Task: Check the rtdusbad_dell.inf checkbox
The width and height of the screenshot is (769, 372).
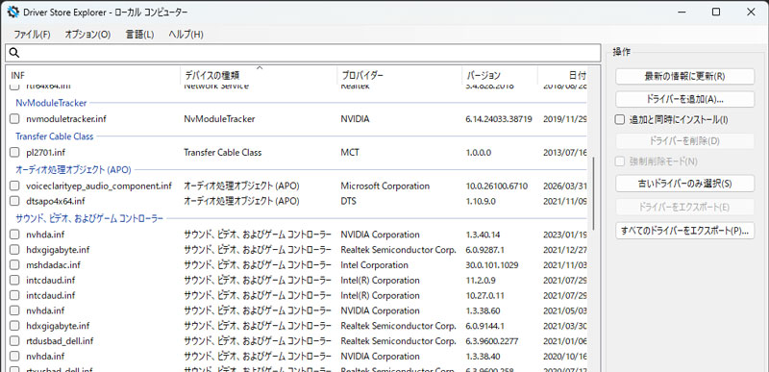Action: [14, 340]
